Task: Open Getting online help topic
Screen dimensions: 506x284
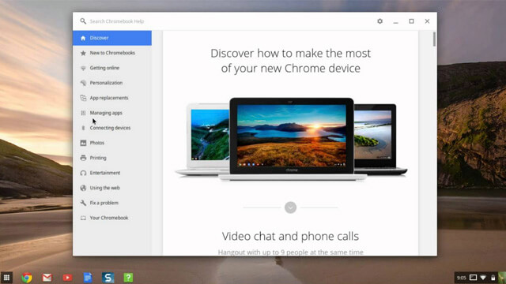Action: [x=112, y=68]
